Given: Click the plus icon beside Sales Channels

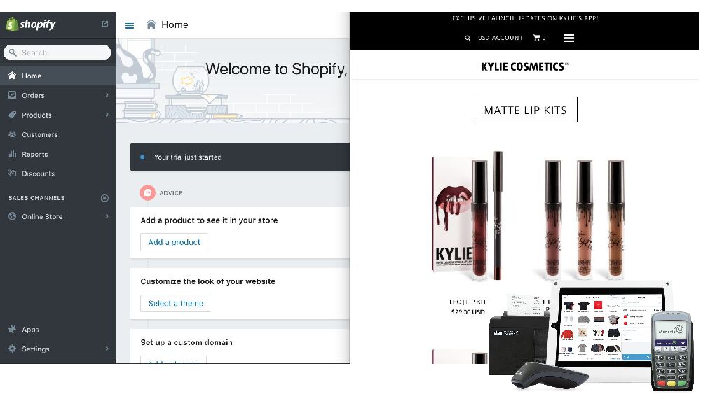Looking at the screenshot, I should 104,198.
